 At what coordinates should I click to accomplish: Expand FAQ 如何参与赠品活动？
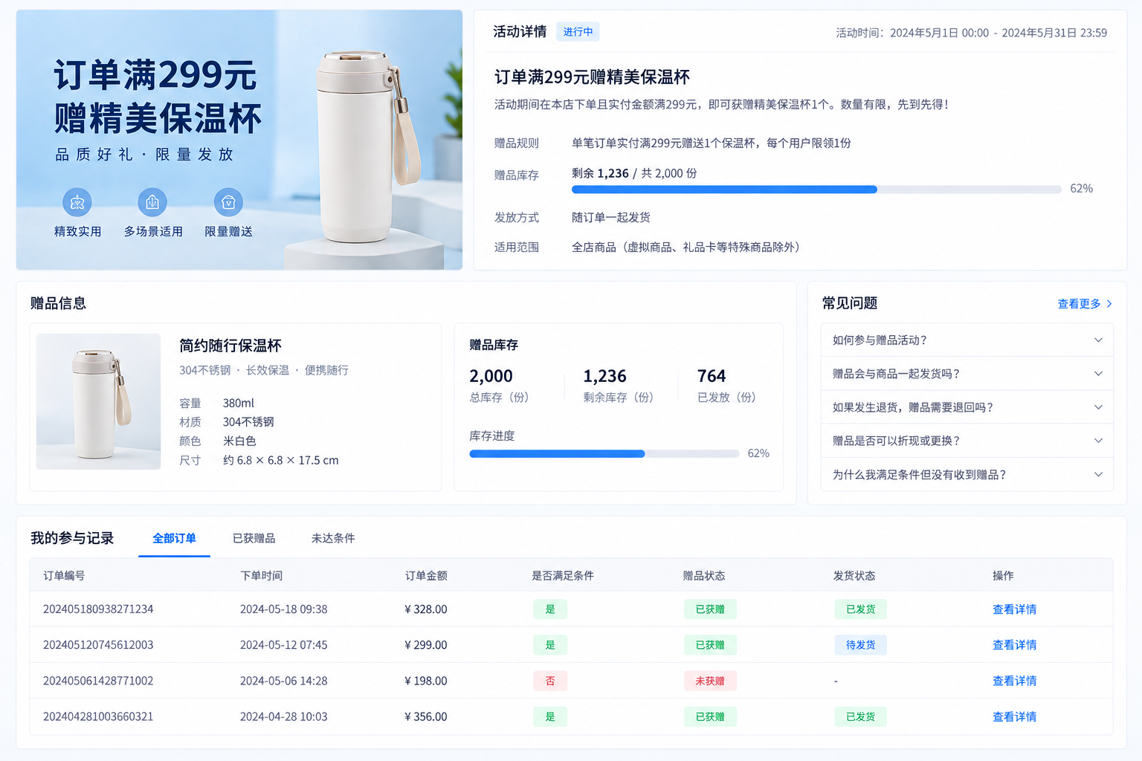tap(967, 340)
